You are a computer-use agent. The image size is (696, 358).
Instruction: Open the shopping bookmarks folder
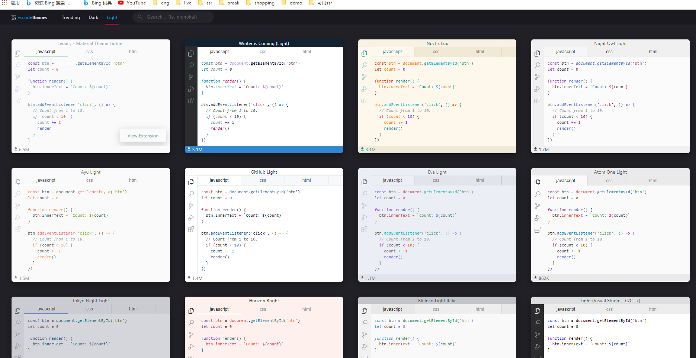[260, 3]
